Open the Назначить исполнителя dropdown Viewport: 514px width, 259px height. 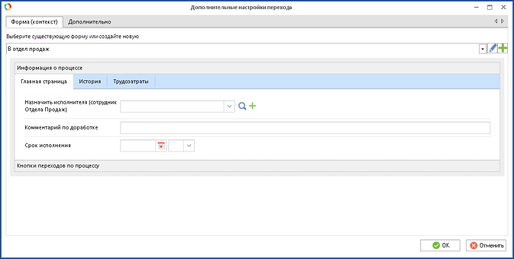[x=229, y=106]
